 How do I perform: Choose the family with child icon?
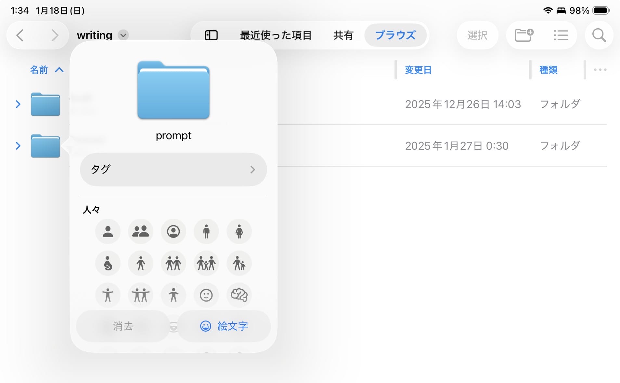coord(206,263)
